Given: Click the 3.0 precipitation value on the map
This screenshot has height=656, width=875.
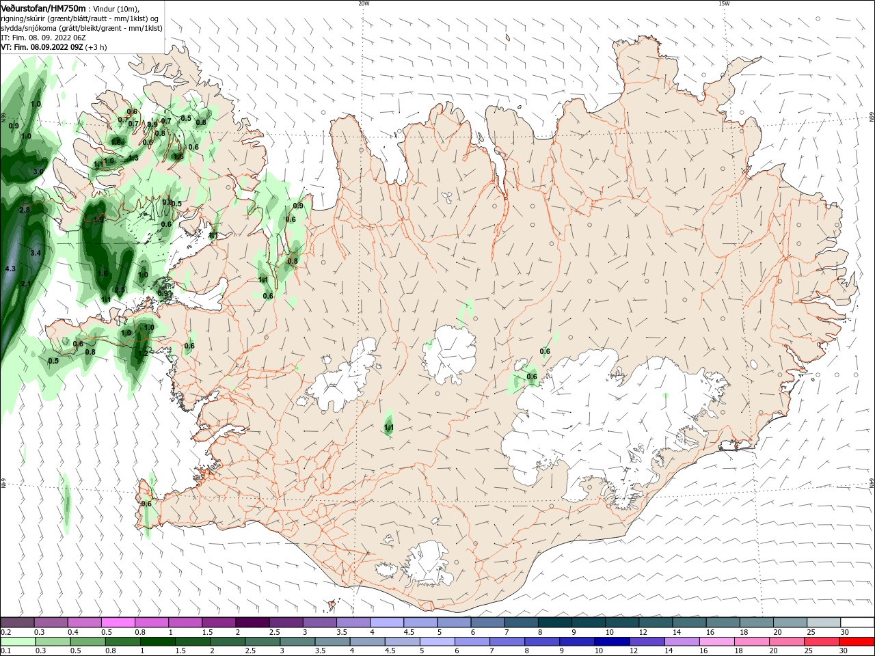Looking at the screenshot, I should (x=38, y=172).
